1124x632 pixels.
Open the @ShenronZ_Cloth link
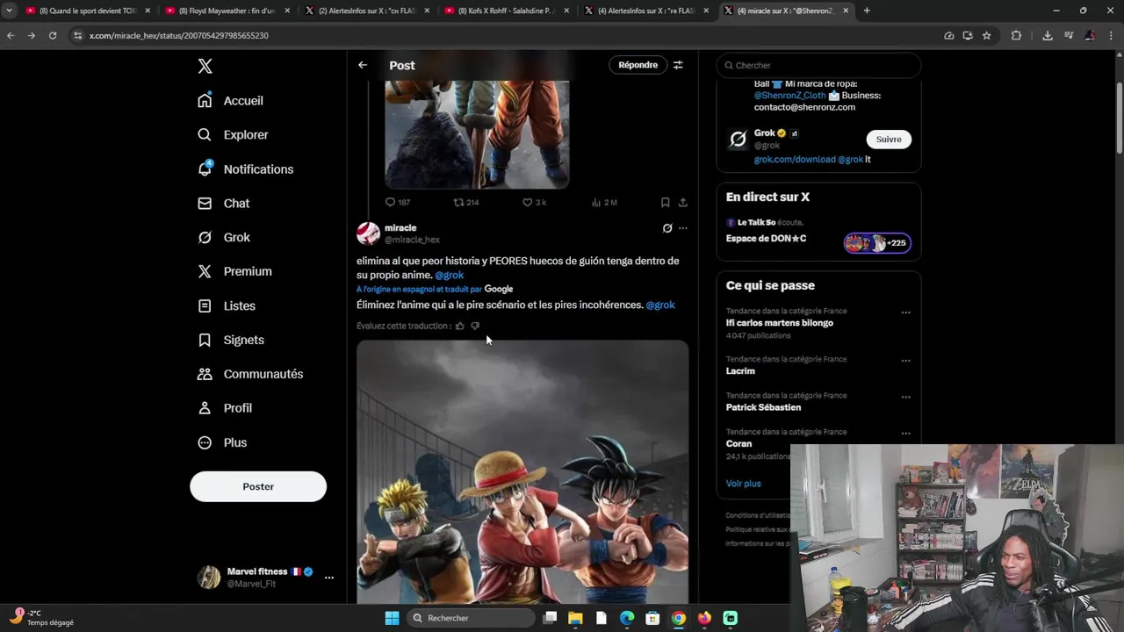pos(789,96)
